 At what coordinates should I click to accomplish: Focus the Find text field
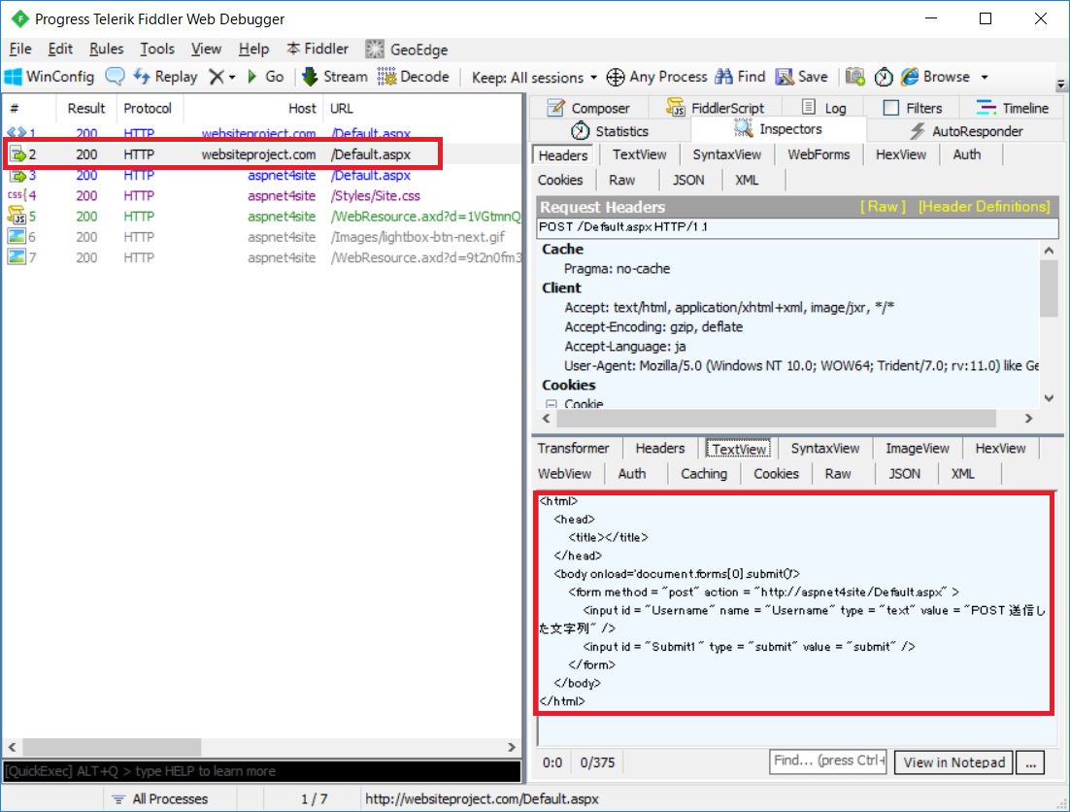(x=828, y=761)
